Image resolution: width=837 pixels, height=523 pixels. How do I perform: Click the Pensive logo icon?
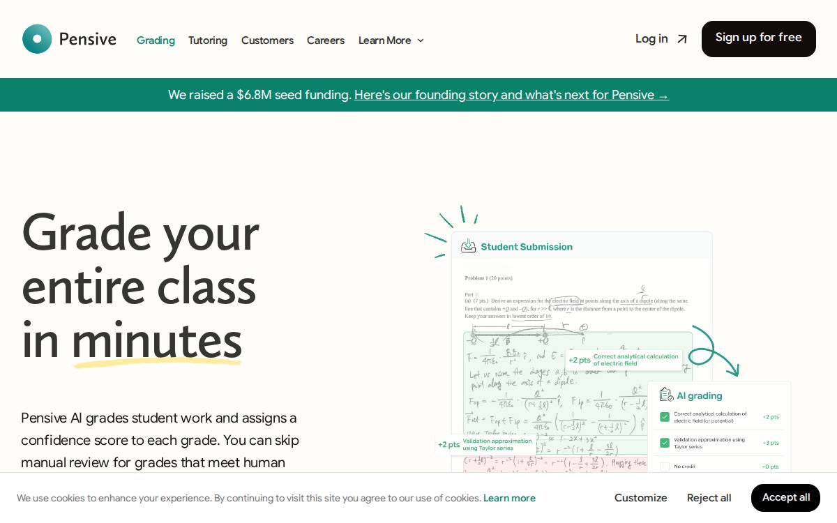(x=37, y=39)
